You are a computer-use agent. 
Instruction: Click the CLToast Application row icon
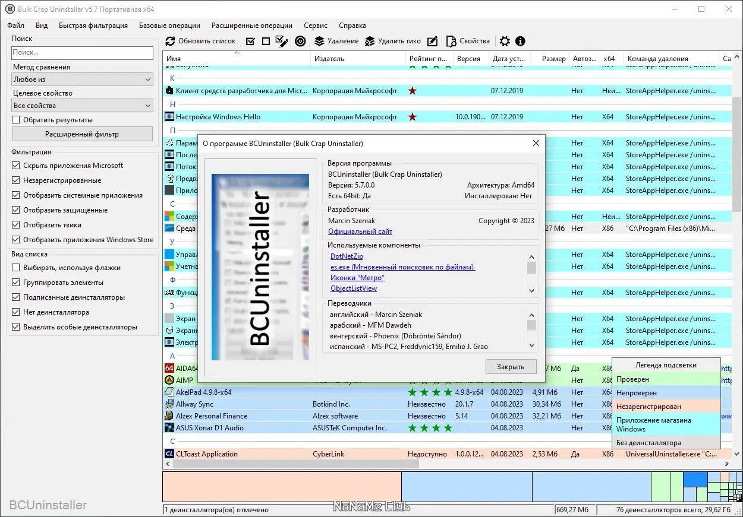pyautogui.click(x=169, y=454)
